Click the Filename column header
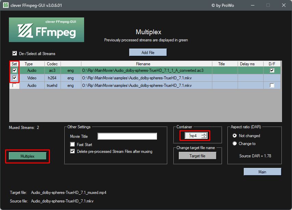 [x=147, y=64]
